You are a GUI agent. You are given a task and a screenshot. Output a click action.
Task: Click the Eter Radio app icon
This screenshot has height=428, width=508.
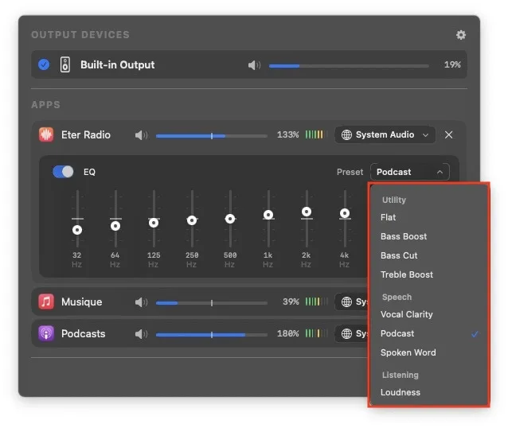tap(46, 134)
